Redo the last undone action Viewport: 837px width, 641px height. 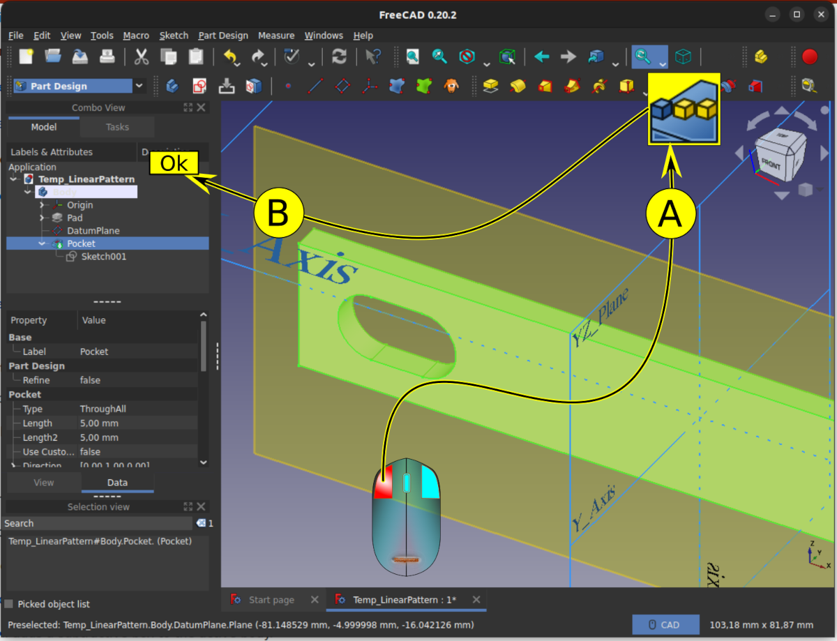pos(258,56)
